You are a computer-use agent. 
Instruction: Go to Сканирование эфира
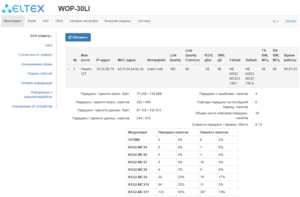(36, 64)
